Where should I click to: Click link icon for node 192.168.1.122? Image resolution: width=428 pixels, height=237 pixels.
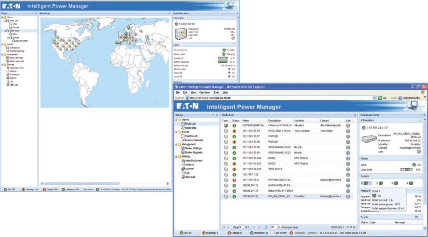coord(348,175)
